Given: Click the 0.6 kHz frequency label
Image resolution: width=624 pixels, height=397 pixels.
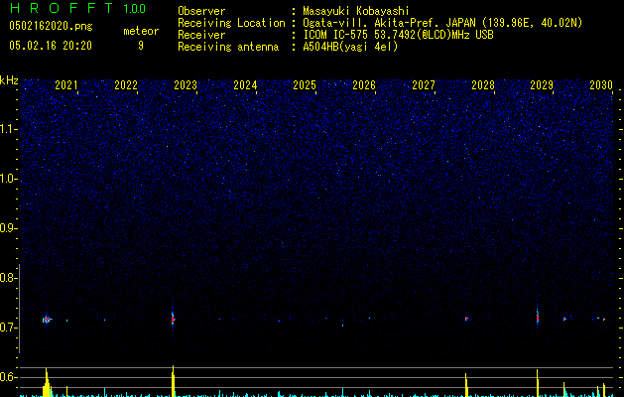Looking at the screenshot, I should 8,377.
